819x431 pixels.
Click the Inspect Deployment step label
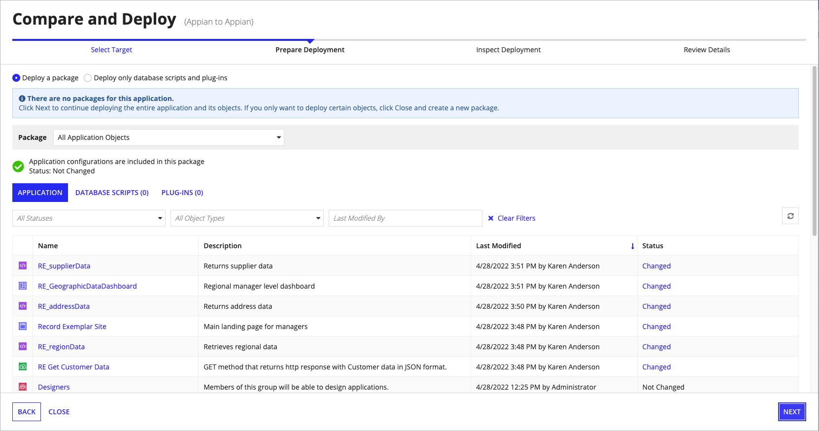click(509, 50)
